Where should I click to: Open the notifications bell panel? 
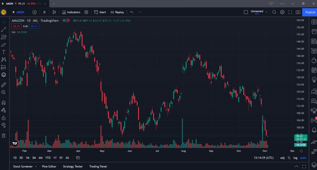[314, 130]
